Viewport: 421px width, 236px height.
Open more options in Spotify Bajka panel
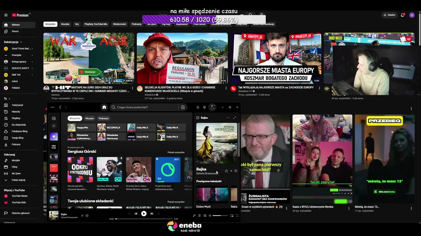(228, 118)
